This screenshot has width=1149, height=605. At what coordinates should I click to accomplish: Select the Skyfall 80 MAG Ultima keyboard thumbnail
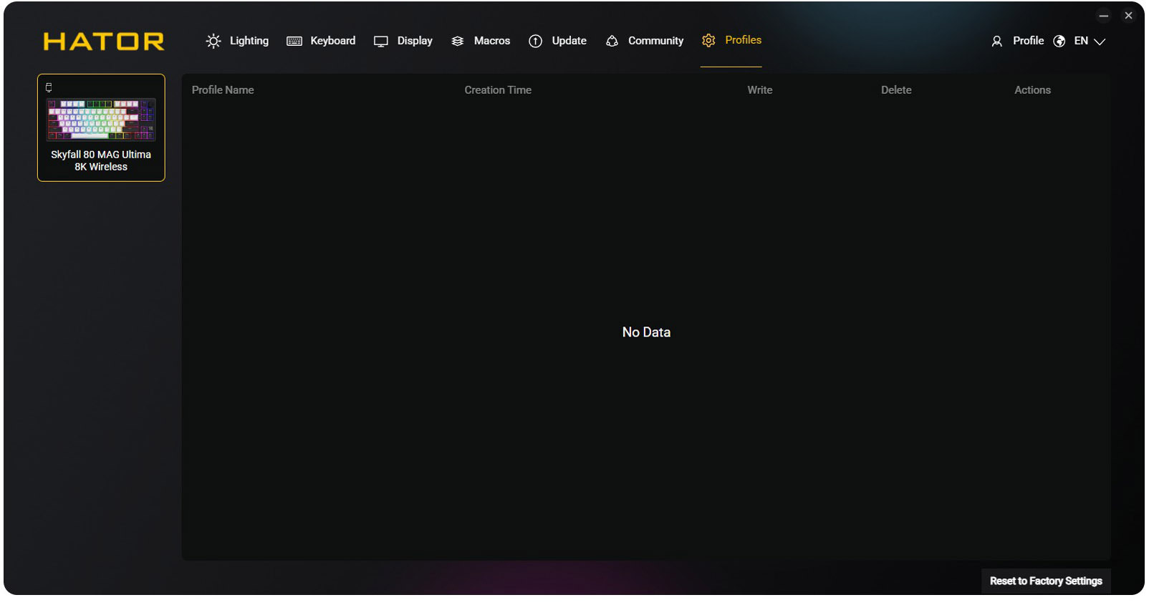coord(101,120)
